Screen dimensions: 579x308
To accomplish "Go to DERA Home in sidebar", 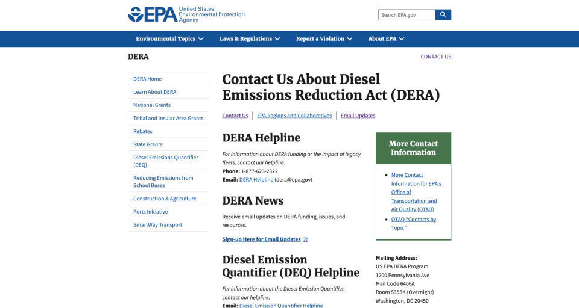I will coord(147,79).
